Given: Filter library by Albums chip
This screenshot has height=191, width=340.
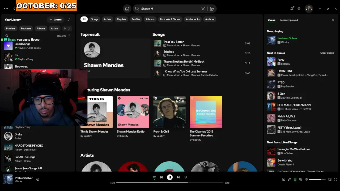Looking at the screenshot, I should point(41,28).
